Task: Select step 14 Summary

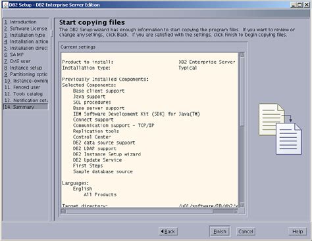Action: 26,107
